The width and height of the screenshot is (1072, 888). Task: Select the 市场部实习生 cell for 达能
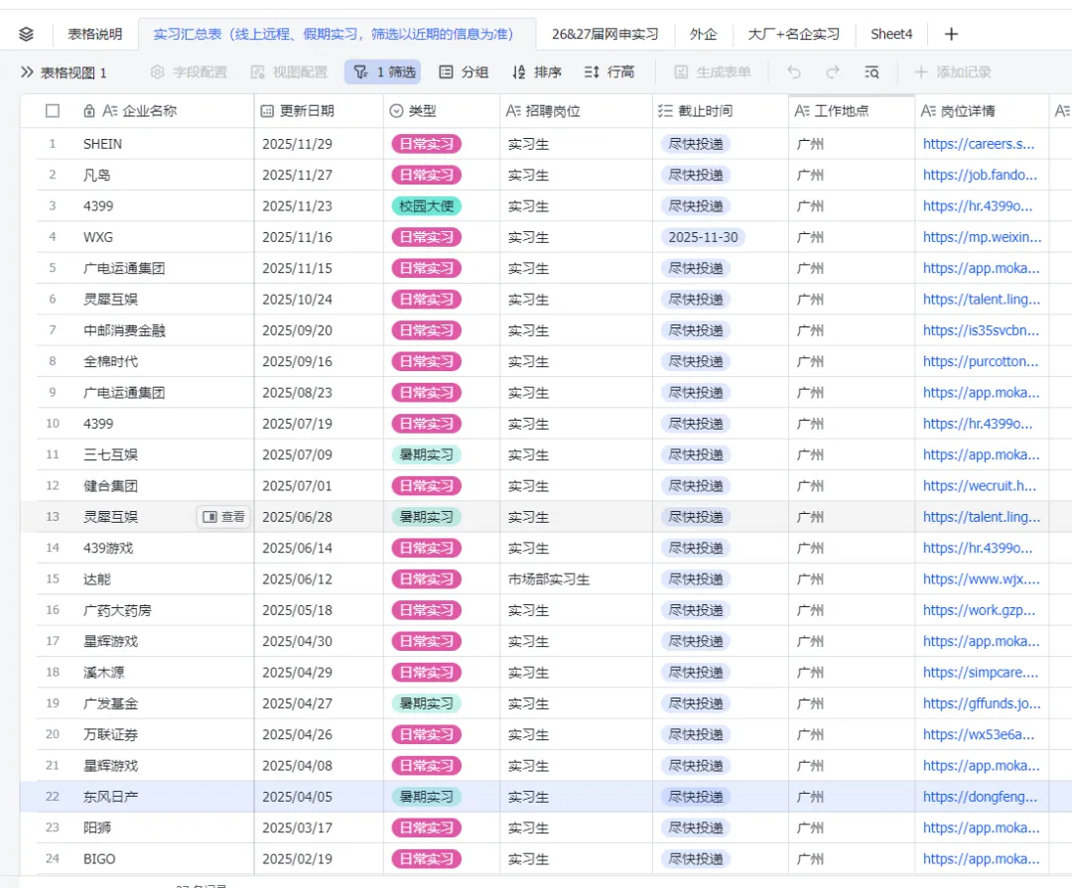pos(577,579)
